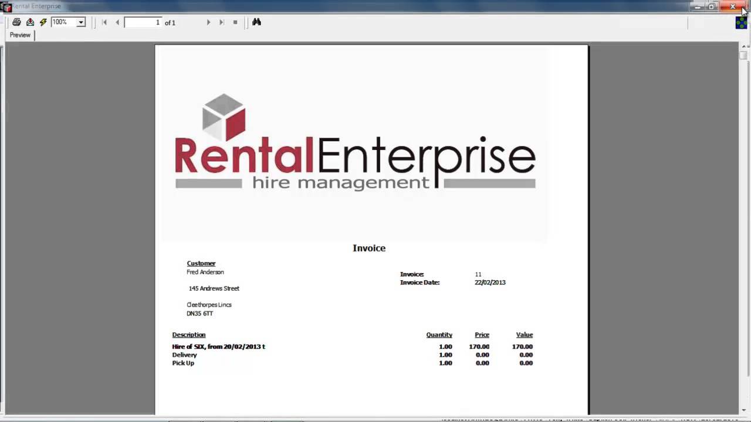Viewport: 751px width, 422px height.
Task: Close the Rental Enterprise preview window
Action: [x=733, y=6]
